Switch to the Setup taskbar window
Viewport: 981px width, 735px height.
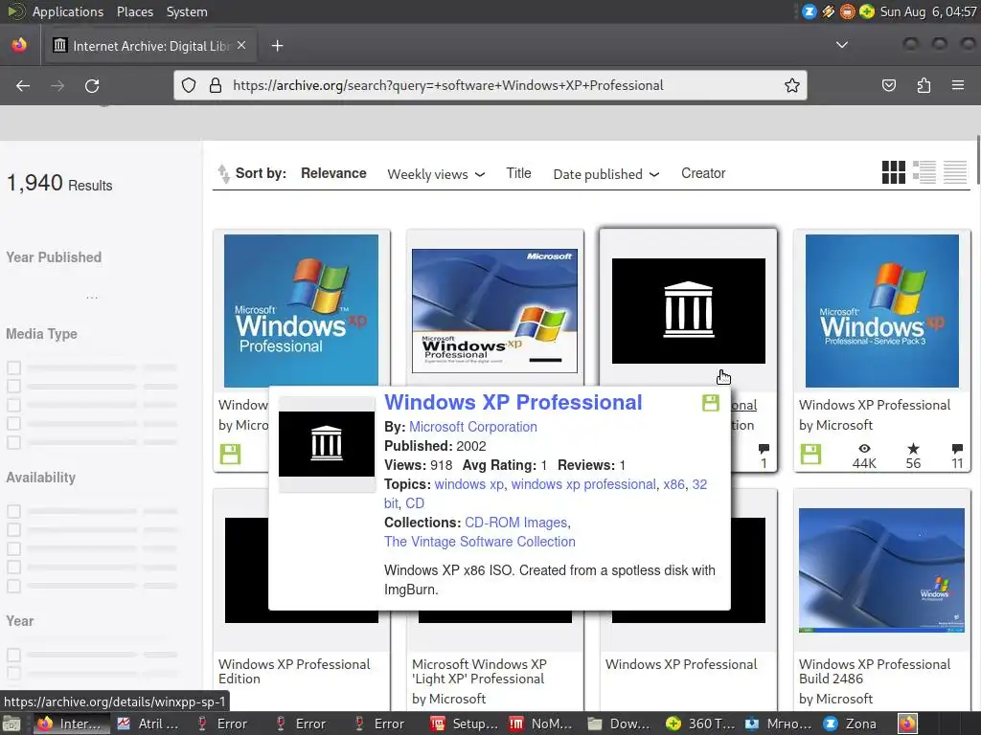tap(466, 724)
